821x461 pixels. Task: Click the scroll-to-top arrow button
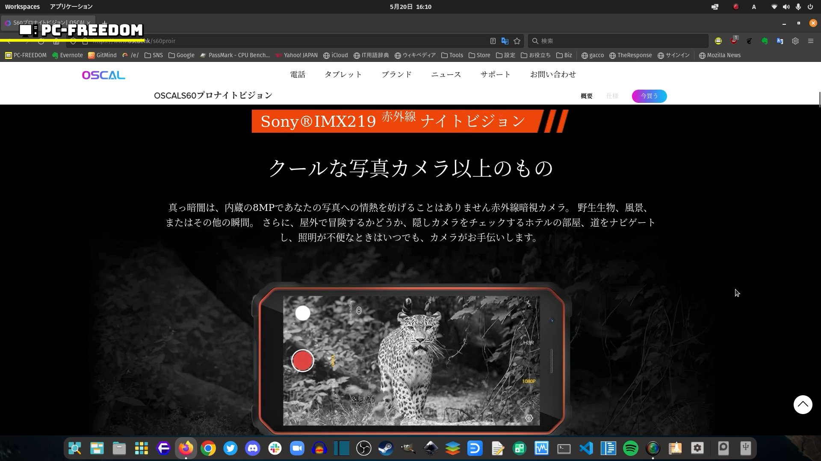[803, 404]
